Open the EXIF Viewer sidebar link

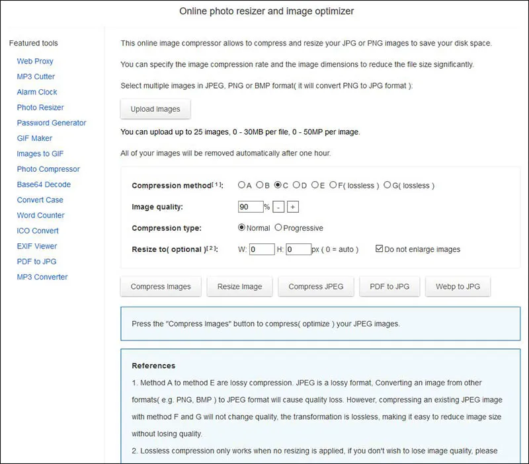(37, 246)
